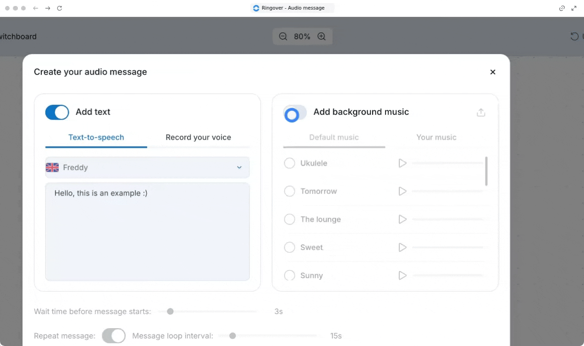The image size is (584, 346).
Task: Upload music with the upload icon
Action: coord(481,112)
